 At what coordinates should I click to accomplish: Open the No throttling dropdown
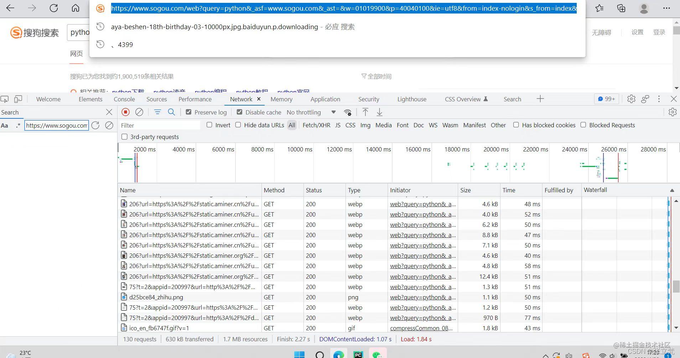click(311, 112)
